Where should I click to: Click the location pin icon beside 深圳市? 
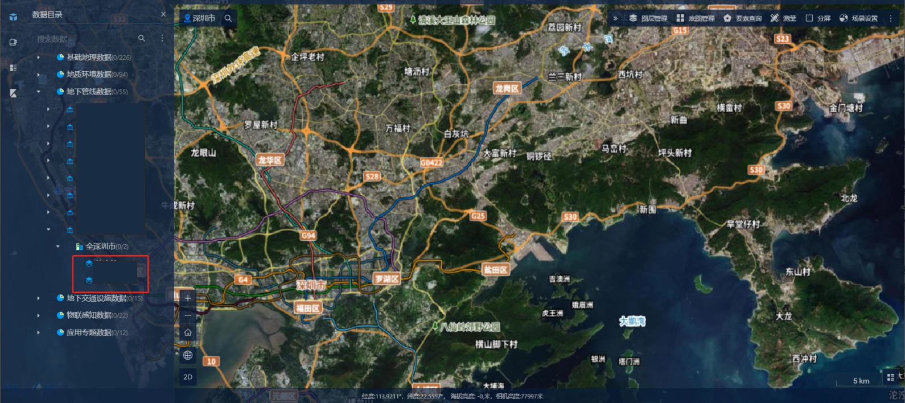pyautogui.click(x=187, y=18)
